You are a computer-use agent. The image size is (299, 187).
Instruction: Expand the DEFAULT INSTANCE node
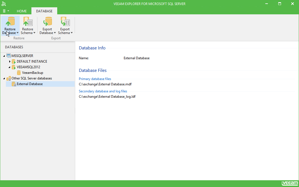10,61
